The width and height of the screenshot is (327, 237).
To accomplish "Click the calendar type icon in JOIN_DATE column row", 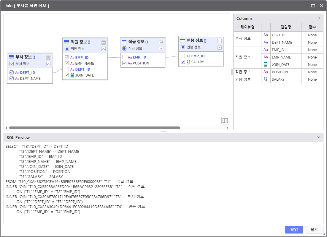I will pyautogui.click(x=266, y=64).
